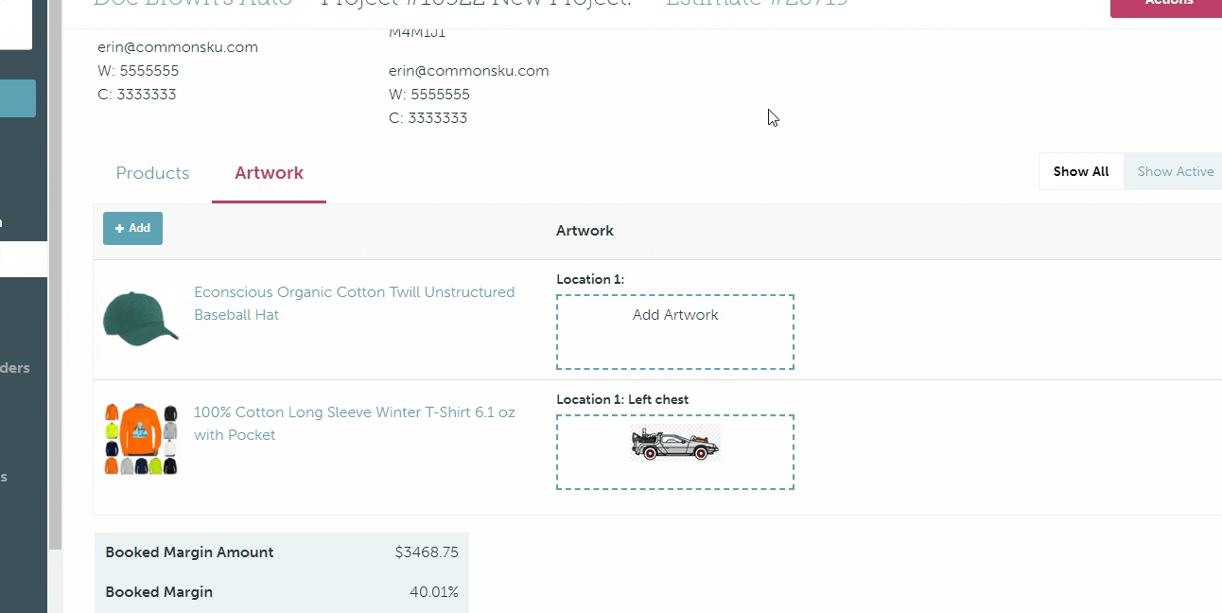Viewport: 1222px width, 613px height.
Task: Toggle the Show Active filter
Action: coord(1175,171)
